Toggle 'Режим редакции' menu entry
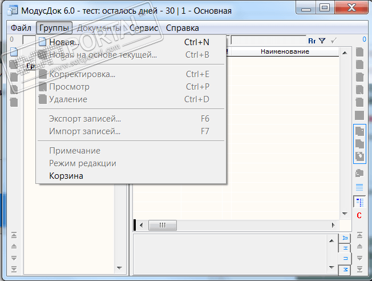Screen dimensions: 372x281 (131, 163)
